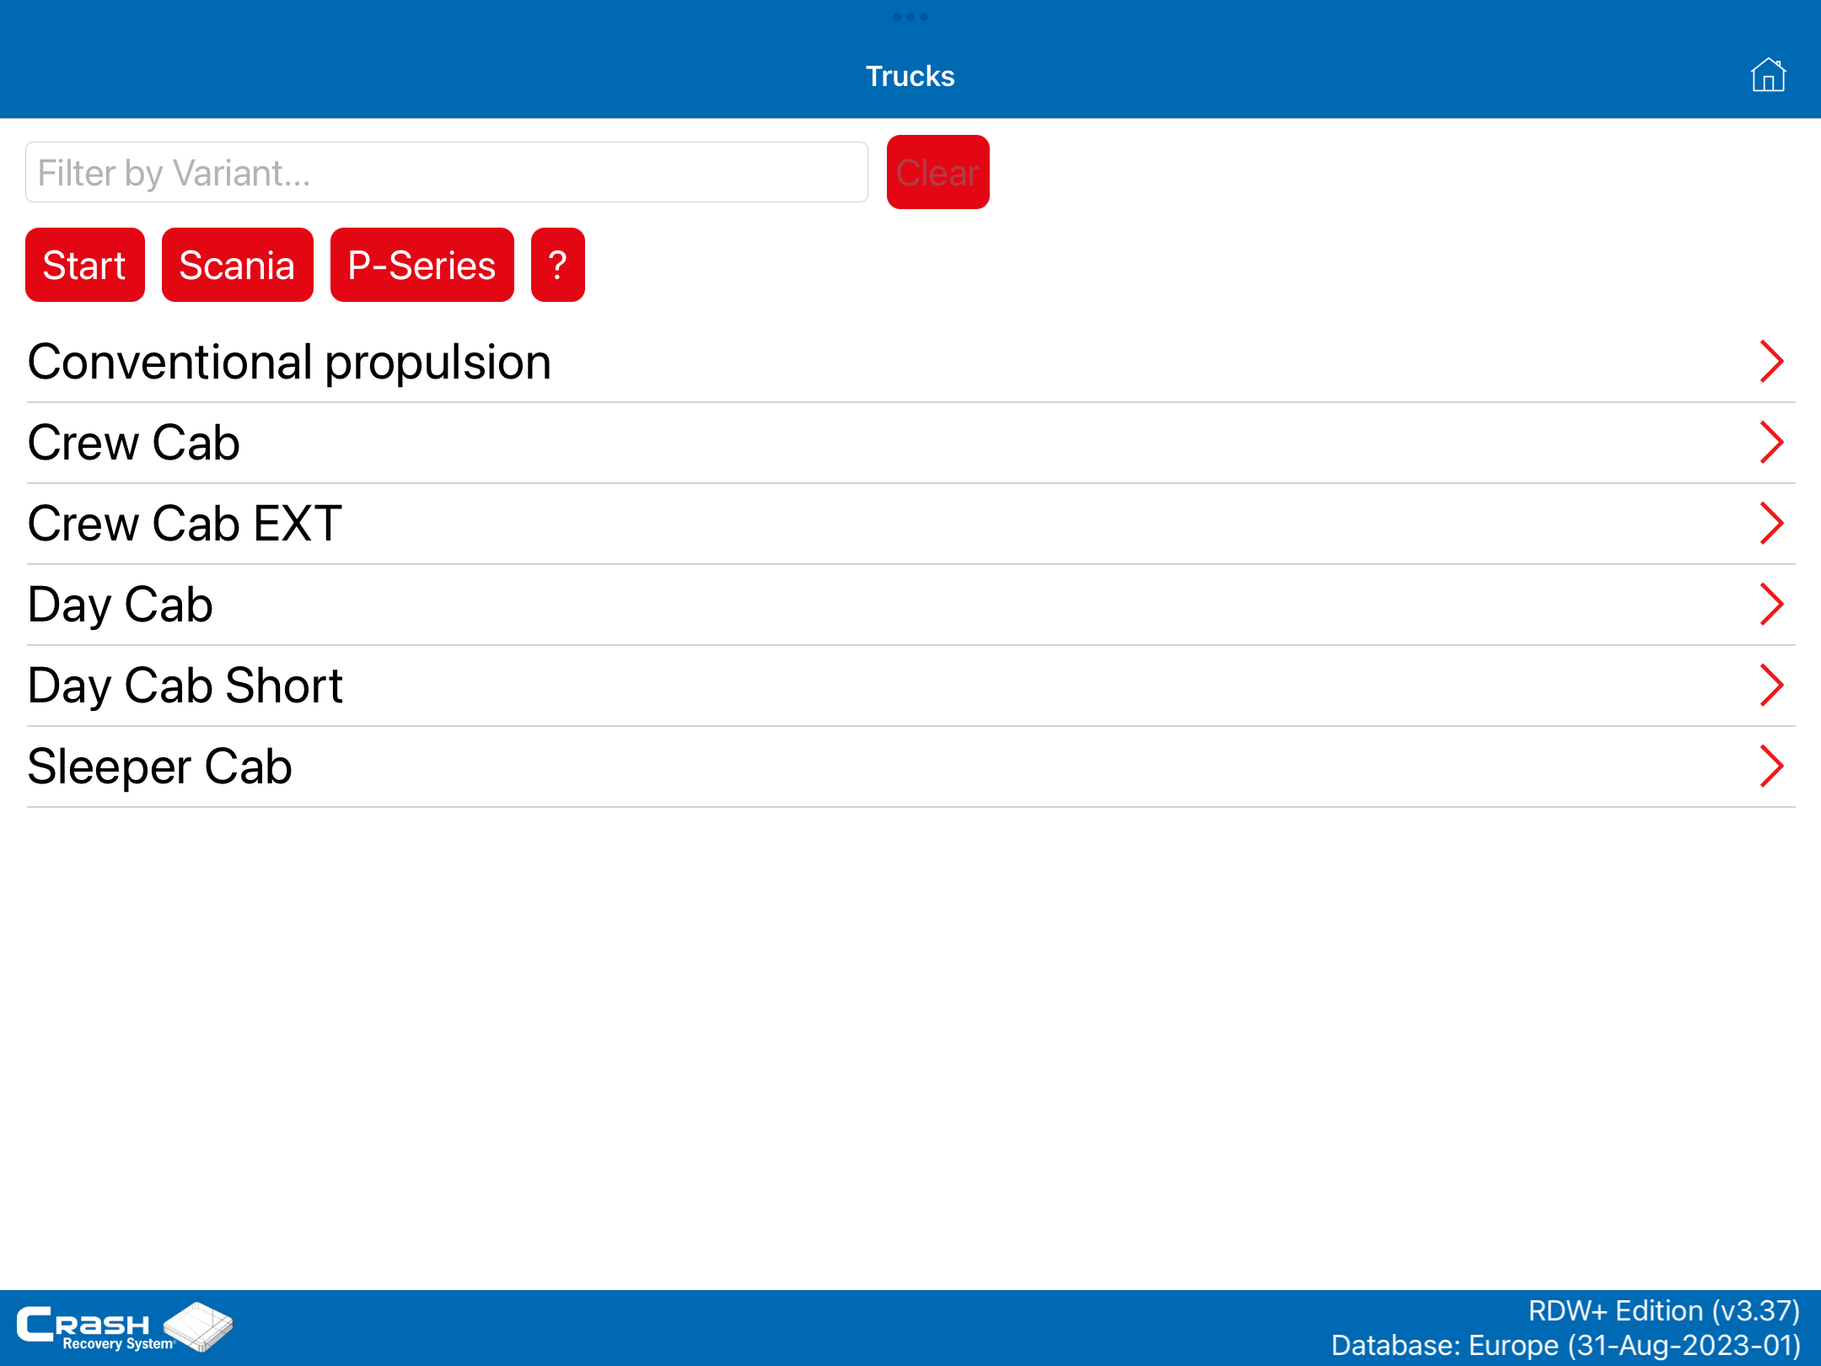
Task: Tap the Database Europe version text
Action: pos(1565,1345)
